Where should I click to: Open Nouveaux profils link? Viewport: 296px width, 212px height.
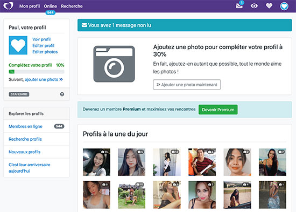click(25, 152)
